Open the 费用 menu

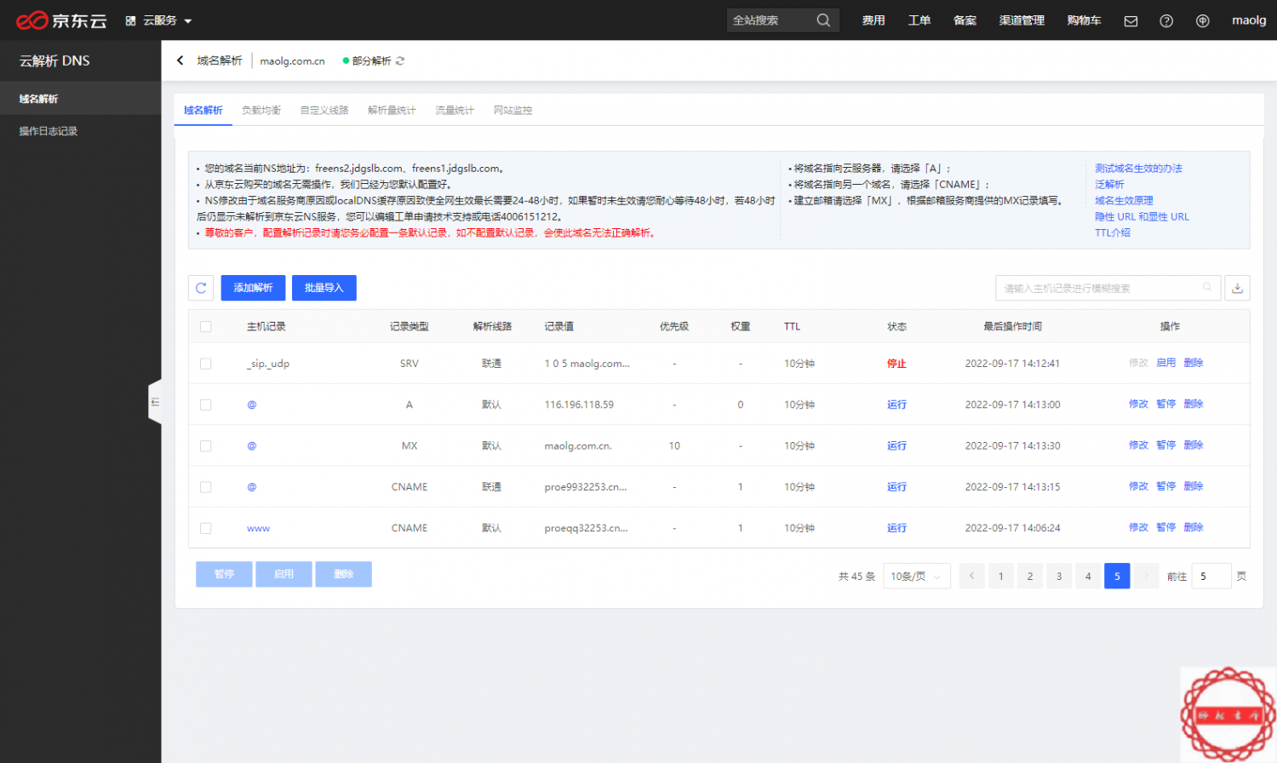click(x=873, y=20)
